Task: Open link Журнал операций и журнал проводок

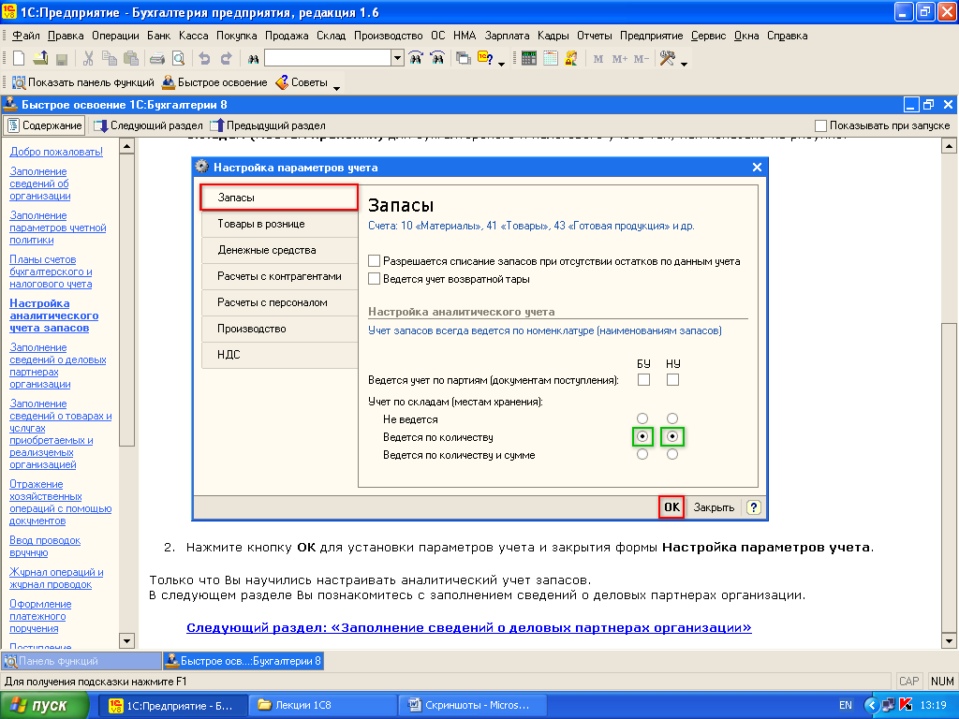Action: [56, 579]
